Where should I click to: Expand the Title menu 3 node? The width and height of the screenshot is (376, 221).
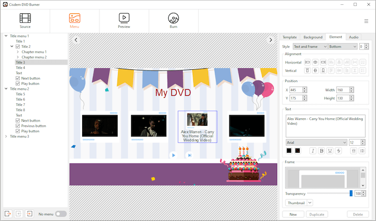click(x=6, y=137)
